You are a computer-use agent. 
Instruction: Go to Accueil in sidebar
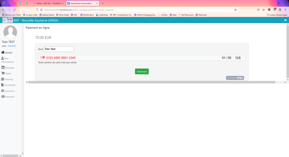(x=7, y=53)
